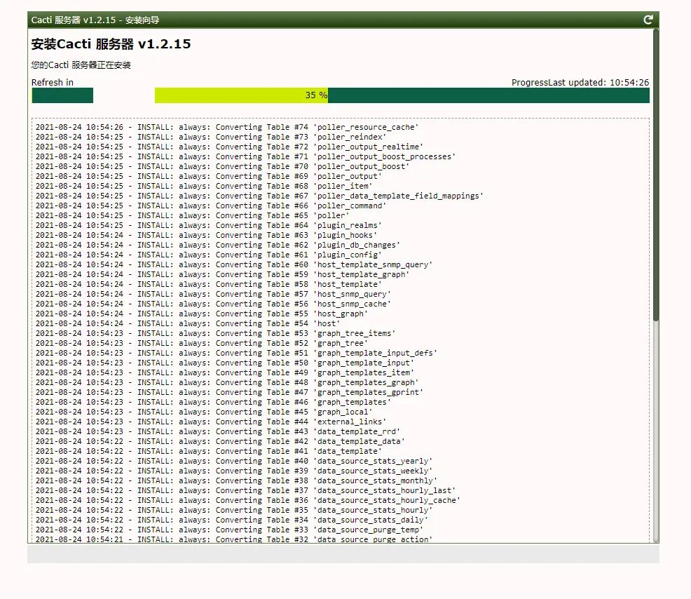
Task: Click log line Table #68 'poller_item'
Action: (x=204, y=186)
